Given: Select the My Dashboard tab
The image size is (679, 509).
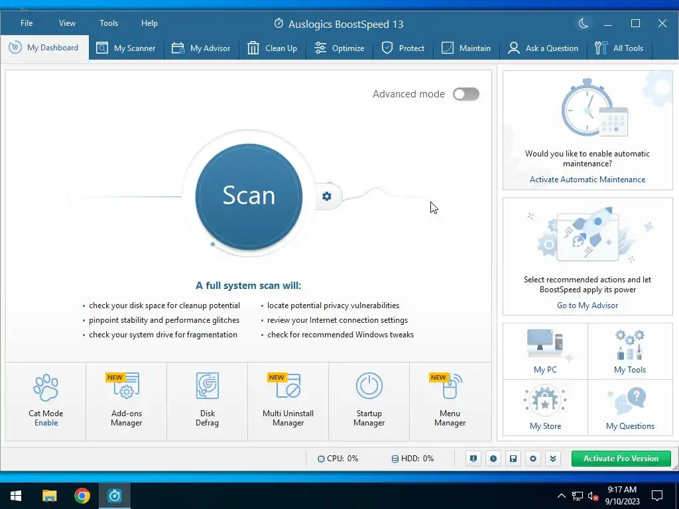Looking at the screenshot, I should tap(44, 48).
